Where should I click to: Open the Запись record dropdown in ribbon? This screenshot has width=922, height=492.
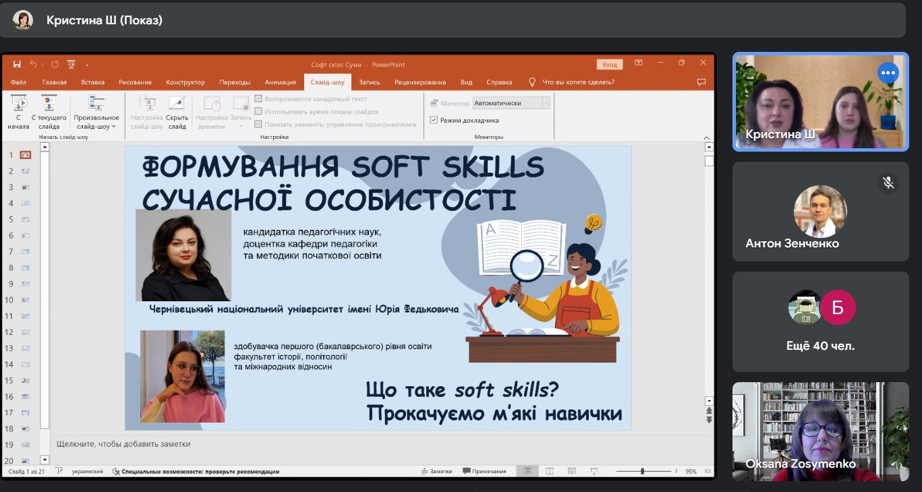tap(241, 112)
